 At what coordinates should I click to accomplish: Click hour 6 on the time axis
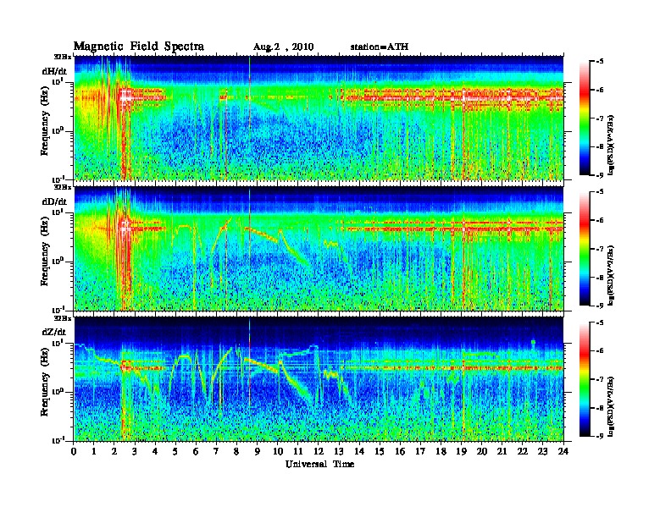click(x=196, y=451)
